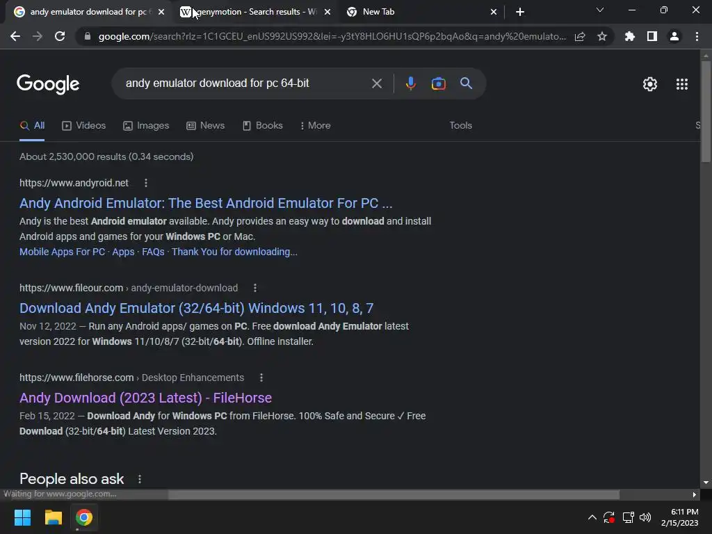
Task: Go back to previous page in Chrome
Action: click(15, 36)
